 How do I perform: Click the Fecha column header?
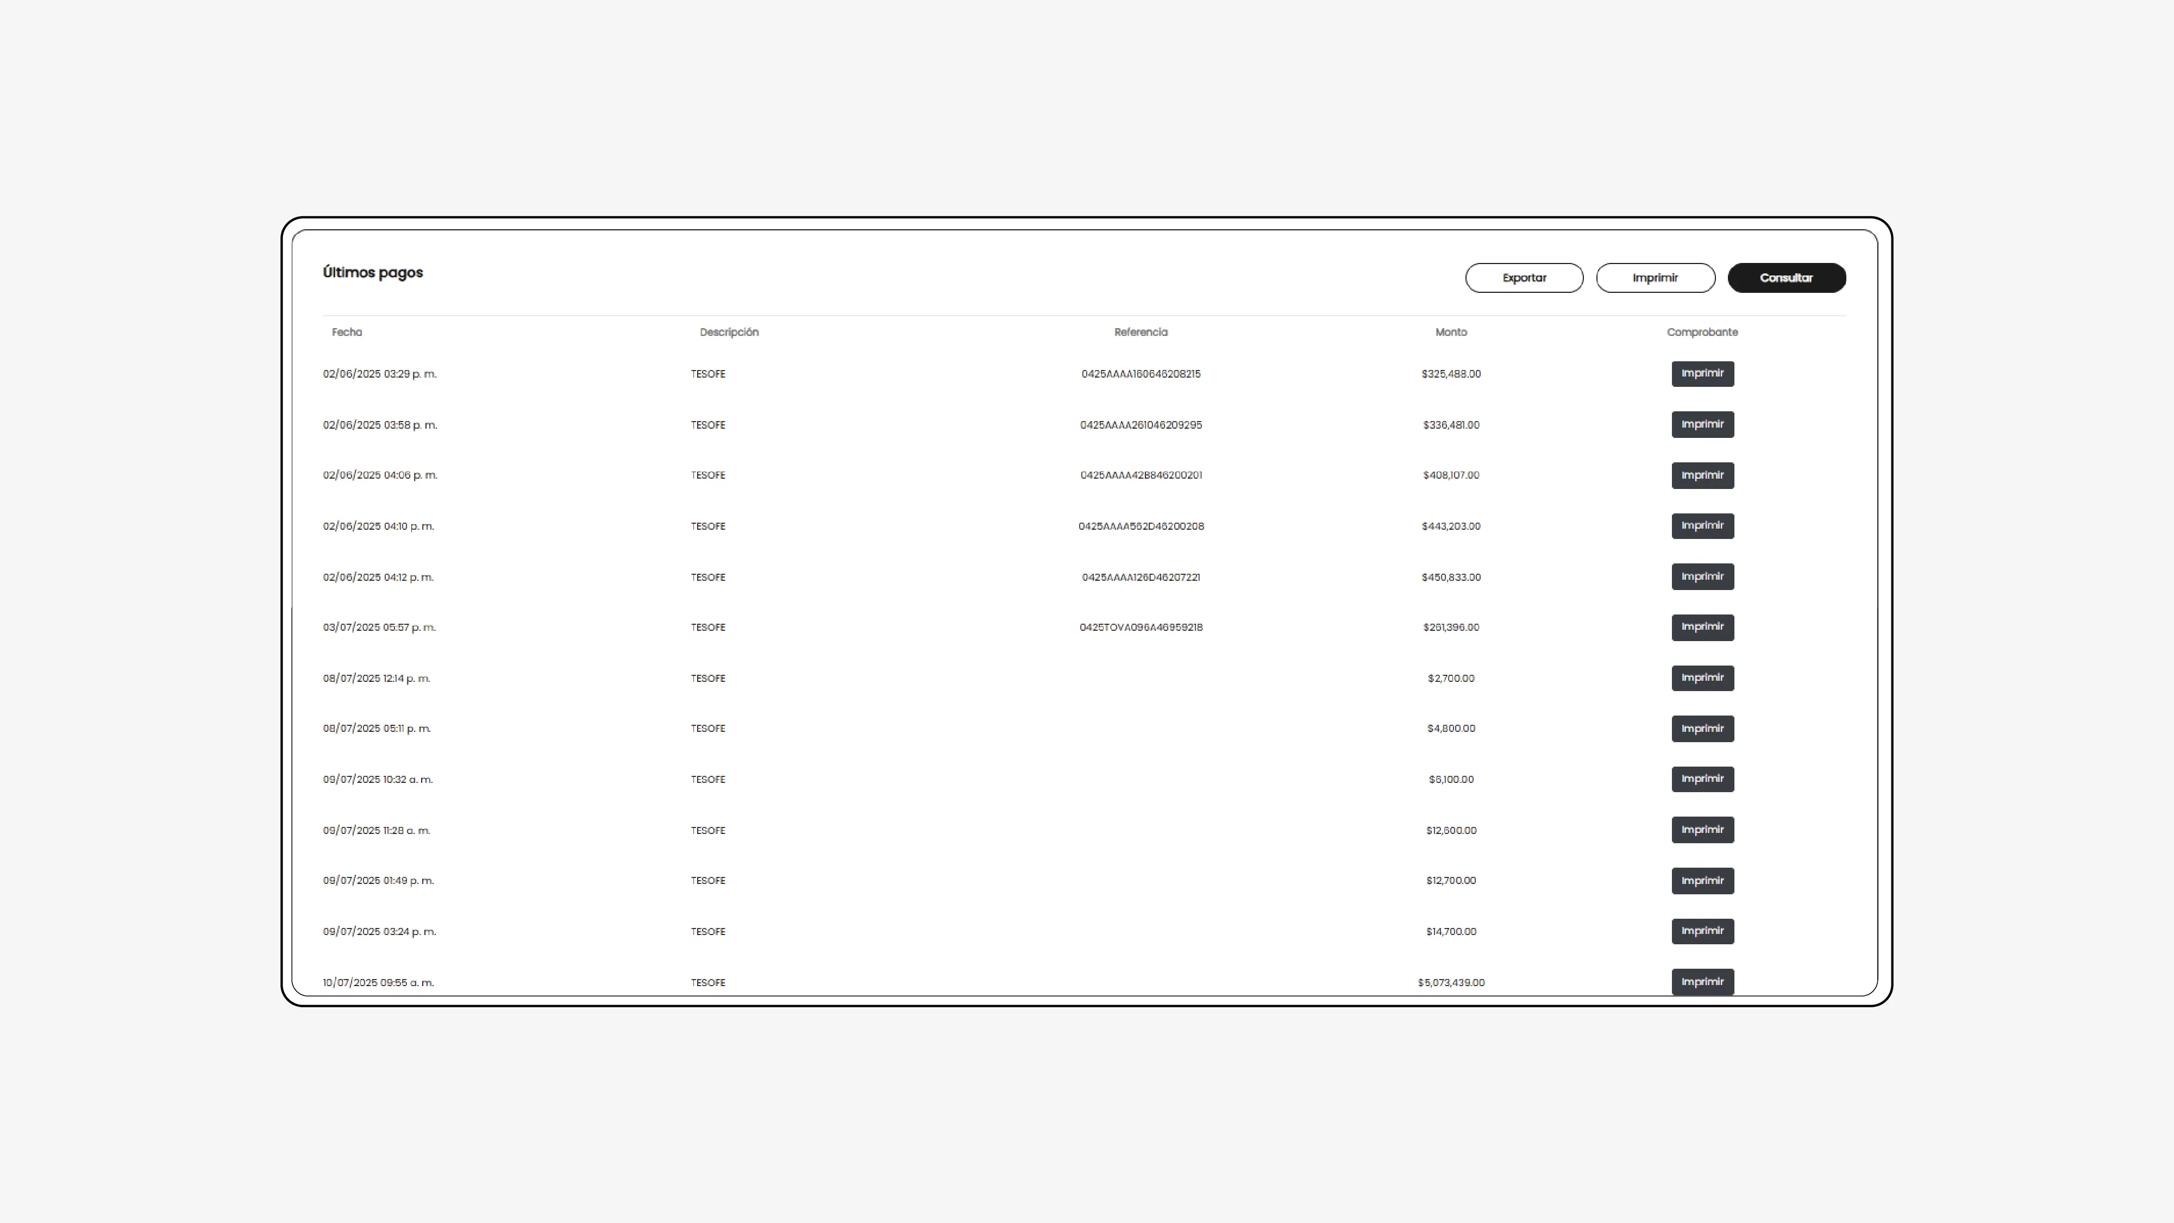tap(347, 333)
